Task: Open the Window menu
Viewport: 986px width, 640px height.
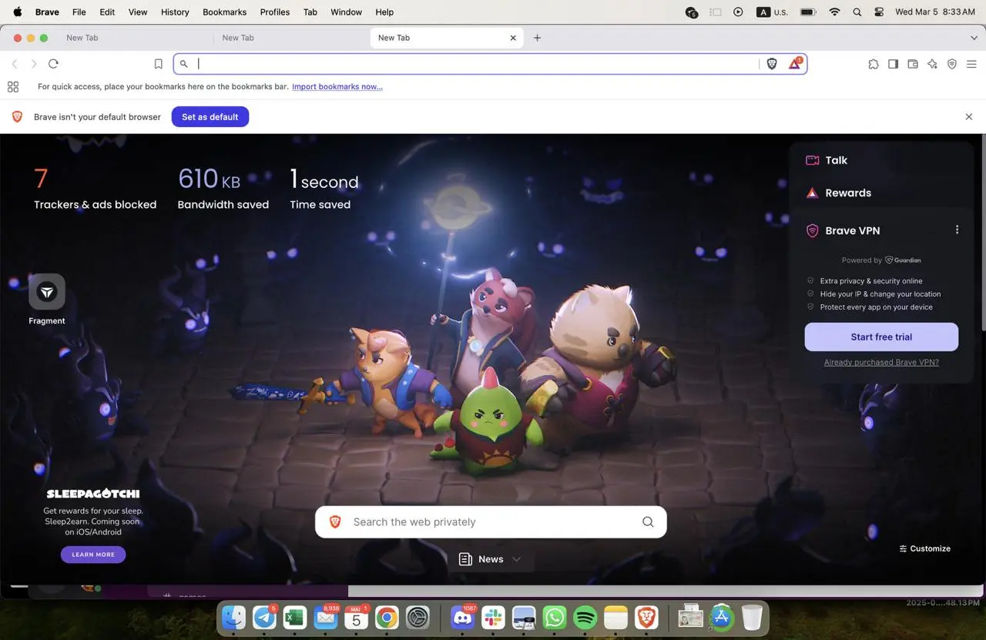Action: point(346,12)
